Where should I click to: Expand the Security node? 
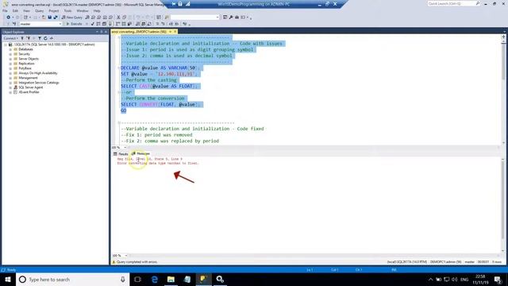[x=10, y=54]
